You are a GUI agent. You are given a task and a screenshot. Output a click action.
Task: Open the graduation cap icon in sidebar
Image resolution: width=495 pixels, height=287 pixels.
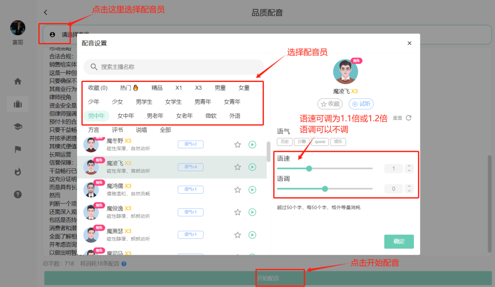point(18,127)
